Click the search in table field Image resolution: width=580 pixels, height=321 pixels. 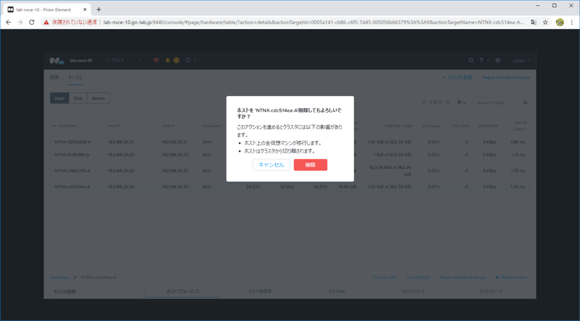pyautogui.click(x=501, y=102)
